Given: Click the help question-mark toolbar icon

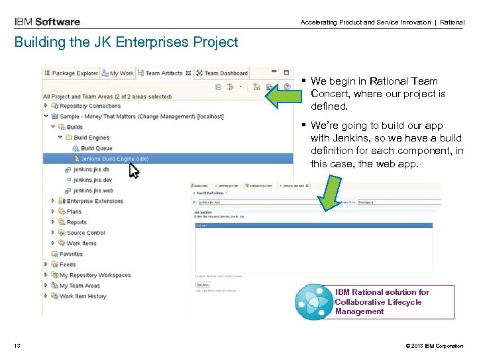Looking at the screenshot, I should 287,87.
